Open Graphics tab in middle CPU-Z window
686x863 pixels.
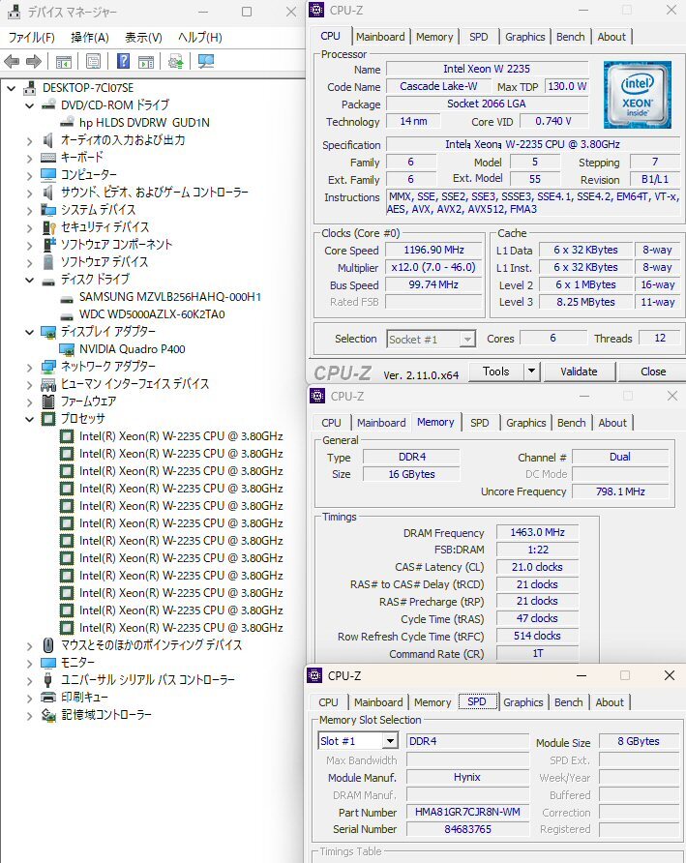525,423
